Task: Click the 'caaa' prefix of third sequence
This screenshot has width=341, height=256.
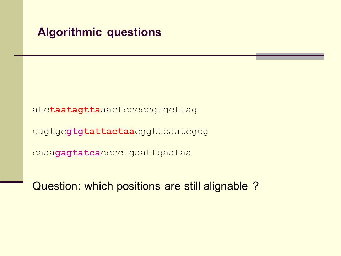Action: 44,153
